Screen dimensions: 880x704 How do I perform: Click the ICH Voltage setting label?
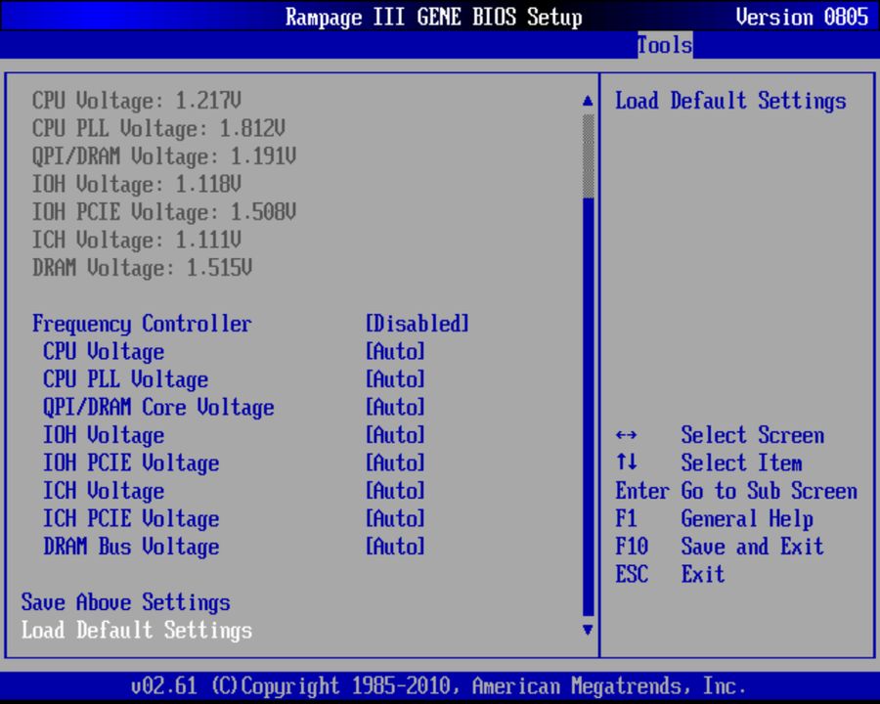(x=104, y=491)
